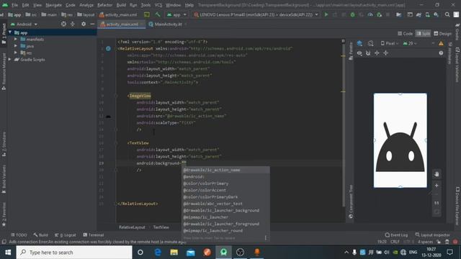Click design surface layers icon
This screenshot has height=259, width=461.
click(x=359, y=43)
